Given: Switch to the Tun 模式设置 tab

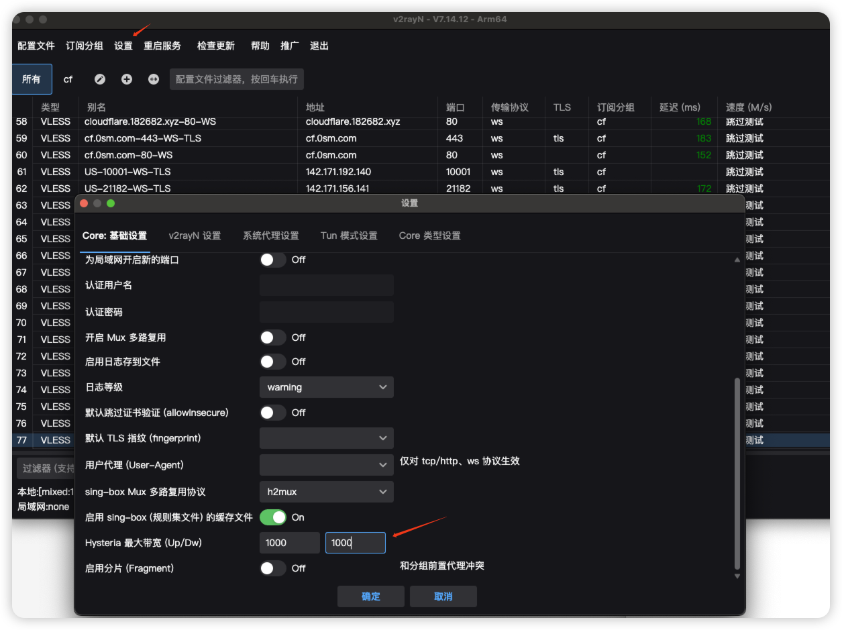Looking at the screenshot, I should (349, 235).
